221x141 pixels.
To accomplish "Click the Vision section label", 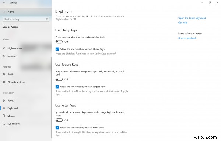I will point(6,39).
